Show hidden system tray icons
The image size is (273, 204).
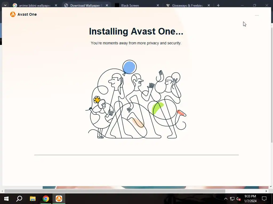(226, 199)
